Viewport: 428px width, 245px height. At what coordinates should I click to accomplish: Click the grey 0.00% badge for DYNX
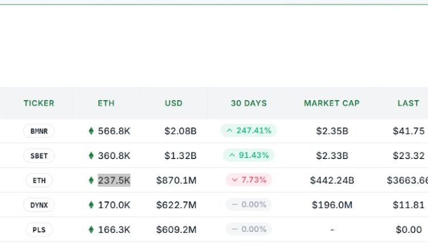click(249, 205)
